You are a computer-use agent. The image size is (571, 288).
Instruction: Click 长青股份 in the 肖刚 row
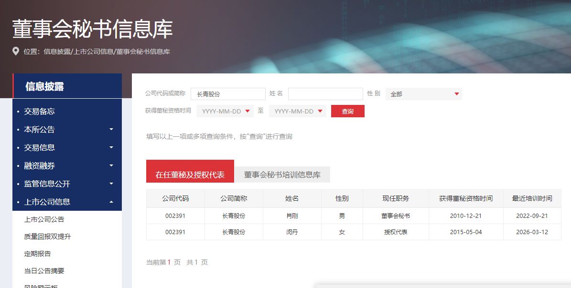(234, 216)
